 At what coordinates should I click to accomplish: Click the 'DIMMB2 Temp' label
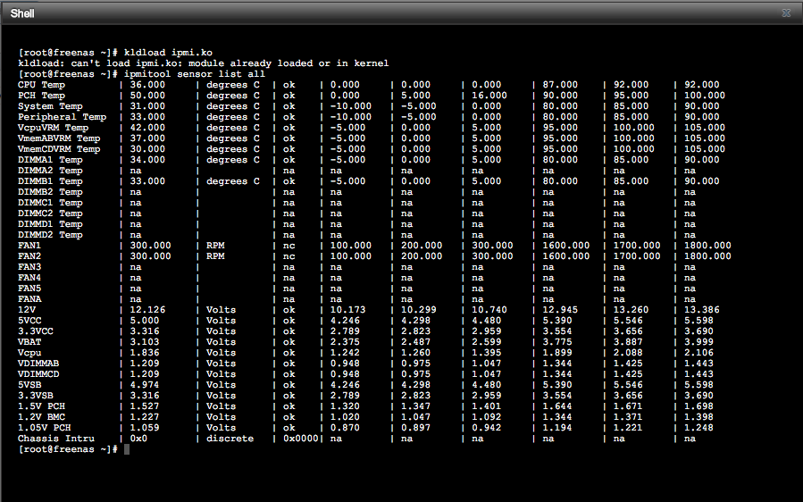50,193
